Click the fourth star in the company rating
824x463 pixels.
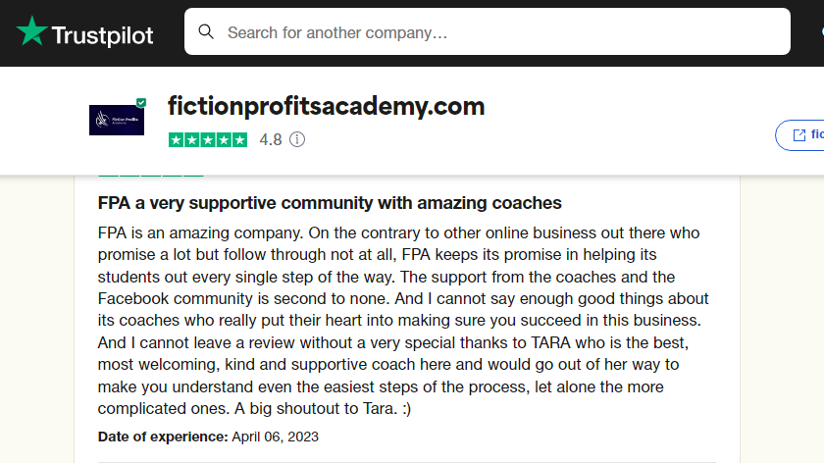(224, 140)
